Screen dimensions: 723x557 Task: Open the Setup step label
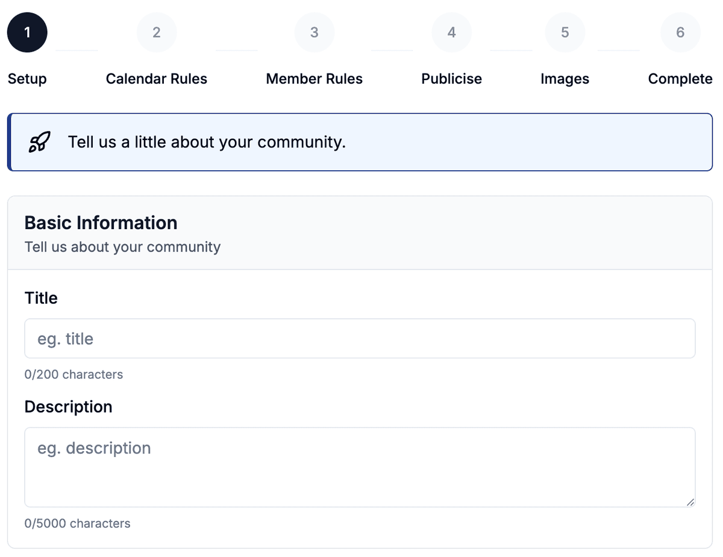(x=27, y=79)
